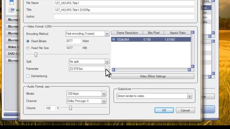Click the Volume slider handle
This screenshot has height=129, width=230.
pyautogui.click(x=70, y=108)
